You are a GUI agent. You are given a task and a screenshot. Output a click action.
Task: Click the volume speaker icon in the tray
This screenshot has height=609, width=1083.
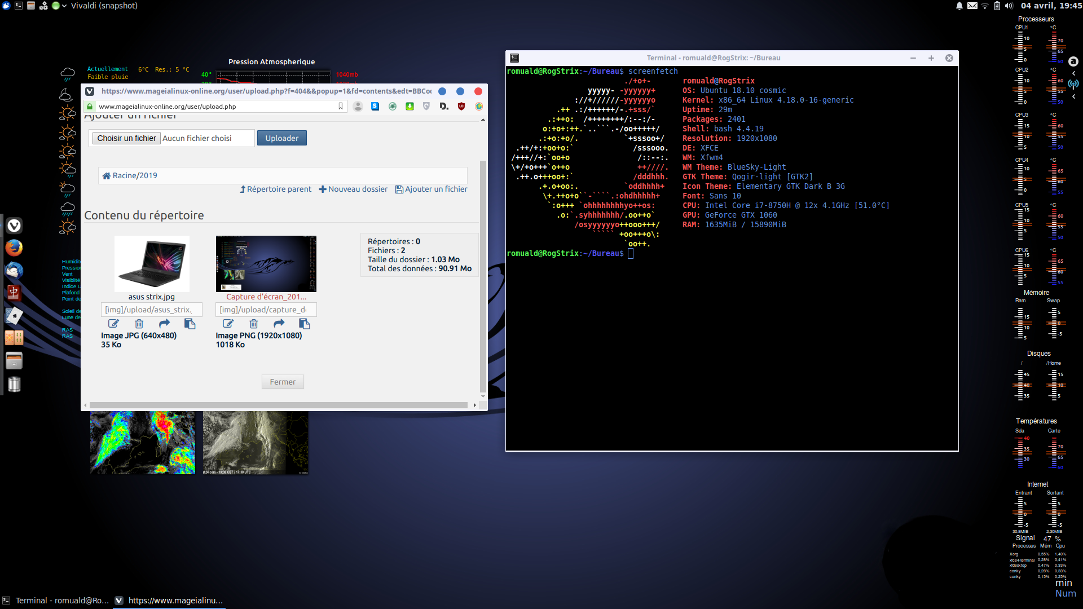[1009, 6]
